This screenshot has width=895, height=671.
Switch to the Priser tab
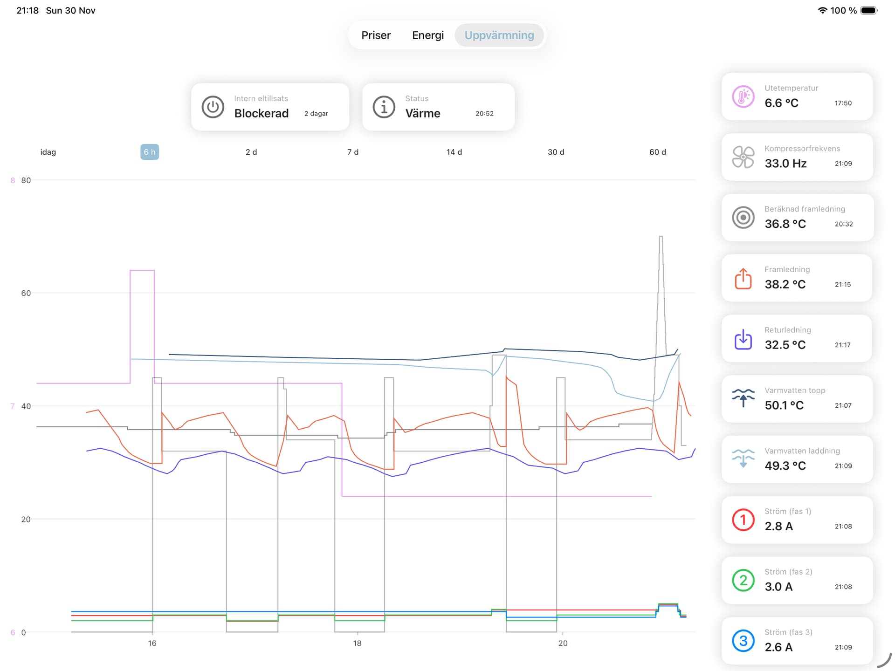(x=376, y=35)
